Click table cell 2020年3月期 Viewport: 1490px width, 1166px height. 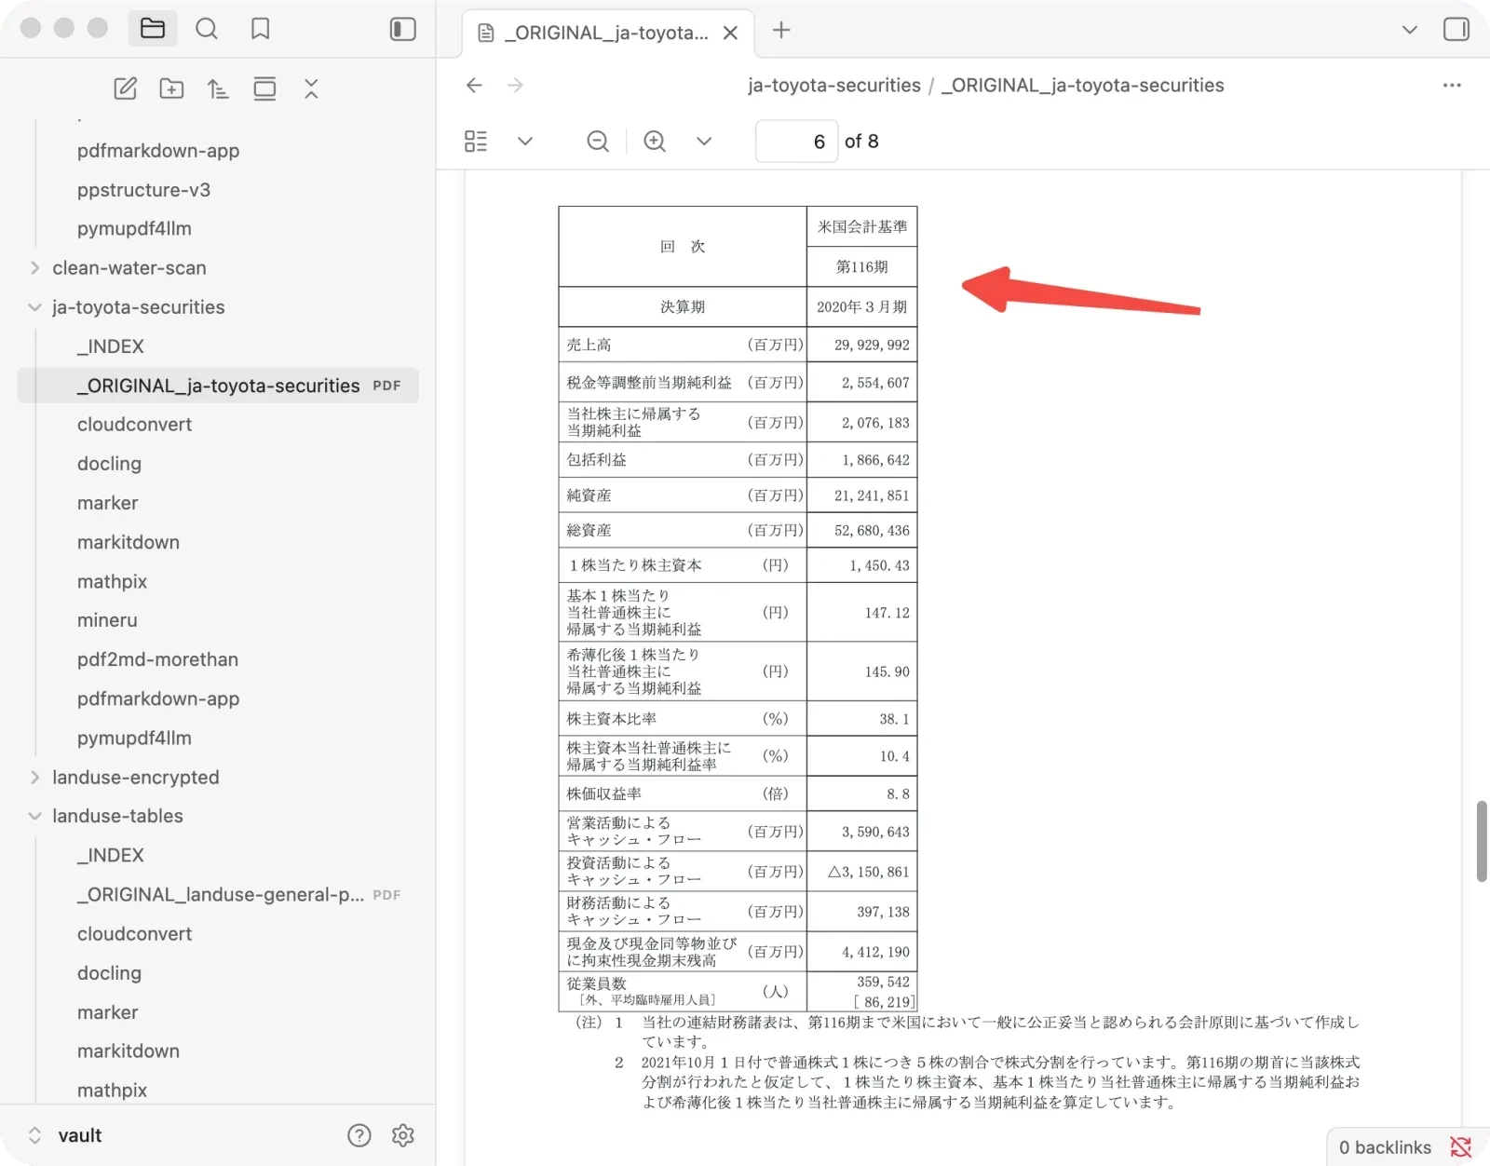click(862, 307)
